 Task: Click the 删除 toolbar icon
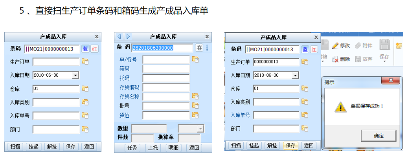pos(336,59)
